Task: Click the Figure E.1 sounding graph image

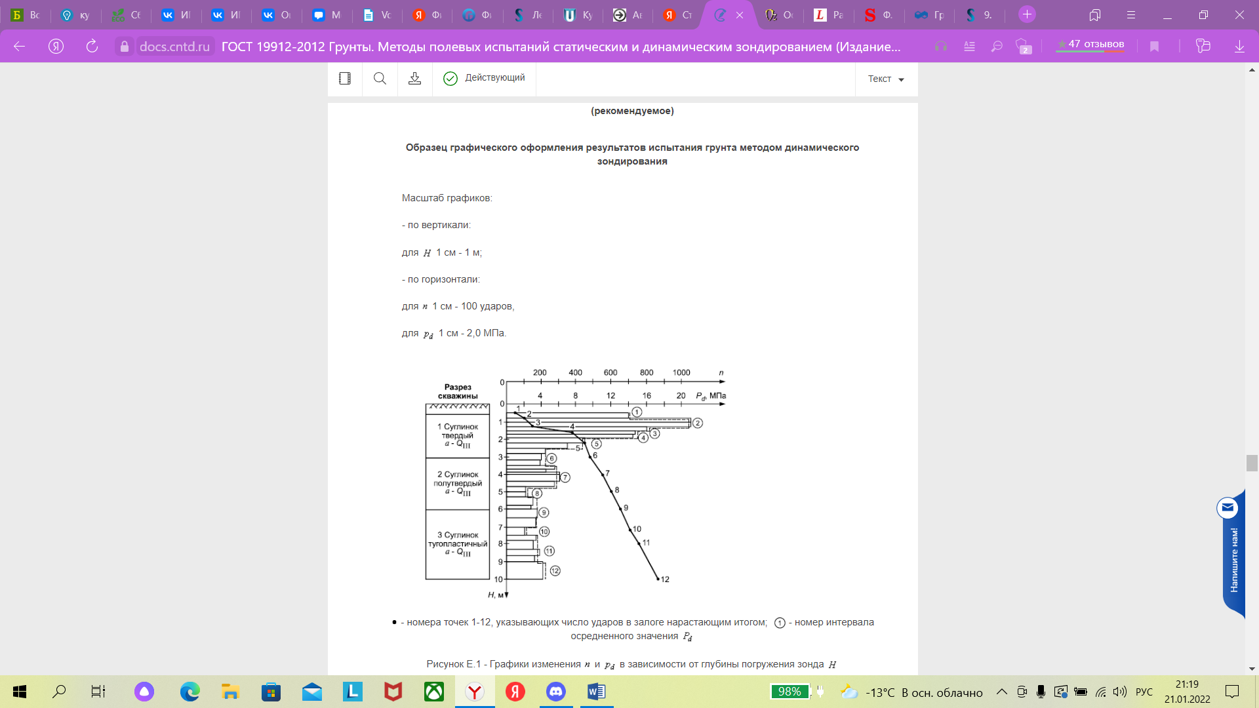Action: (576, 483)
